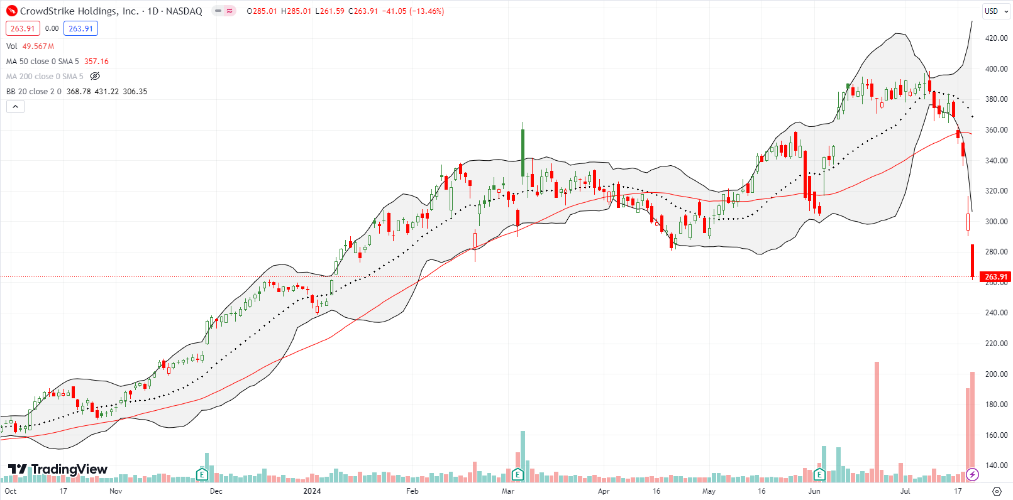Collapse the indicator legend with chevron button

coord(16,106)
